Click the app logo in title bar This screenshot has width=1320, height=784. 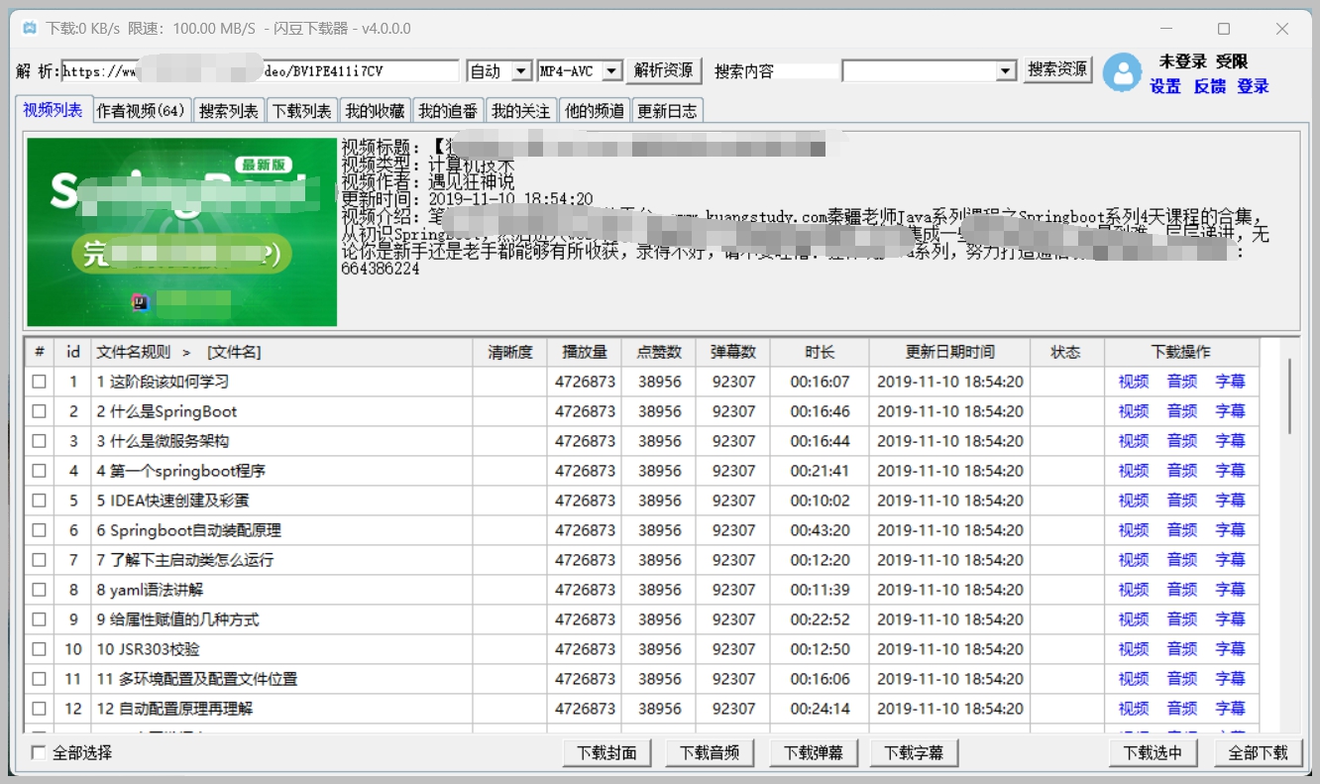30,29
